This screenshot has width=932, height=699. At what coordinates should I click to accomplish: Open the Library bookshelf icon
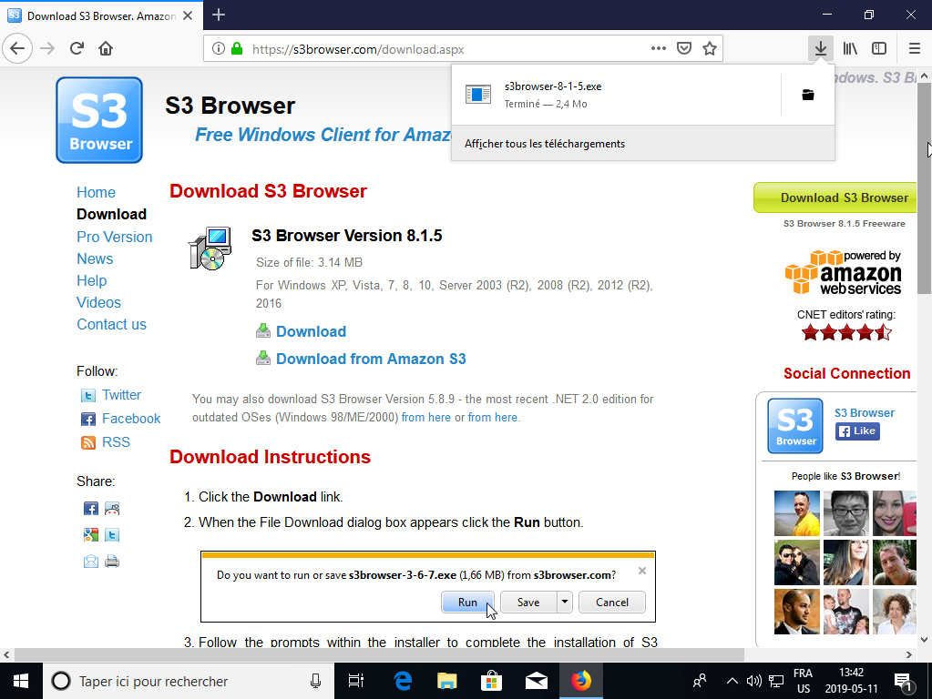pyautogui.click(x=850, y=49)
